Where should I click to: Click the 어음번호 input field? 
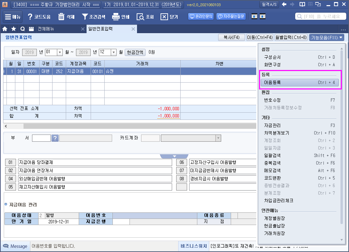pyautogui.click(x=155, y=215)
